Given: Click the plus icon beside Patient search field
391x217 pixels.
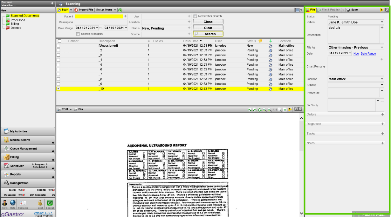Looking at the screenshot, I should (125, 16).
